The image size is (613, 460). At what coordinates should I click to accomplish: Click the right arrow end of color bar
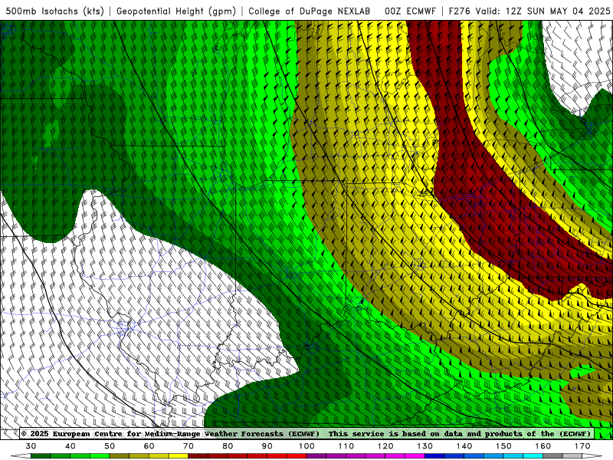(x=592, y=456)
